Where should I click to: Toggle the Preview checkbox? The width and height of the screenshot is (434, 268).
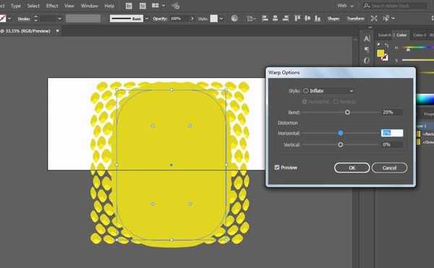click(x=277, y=168)
